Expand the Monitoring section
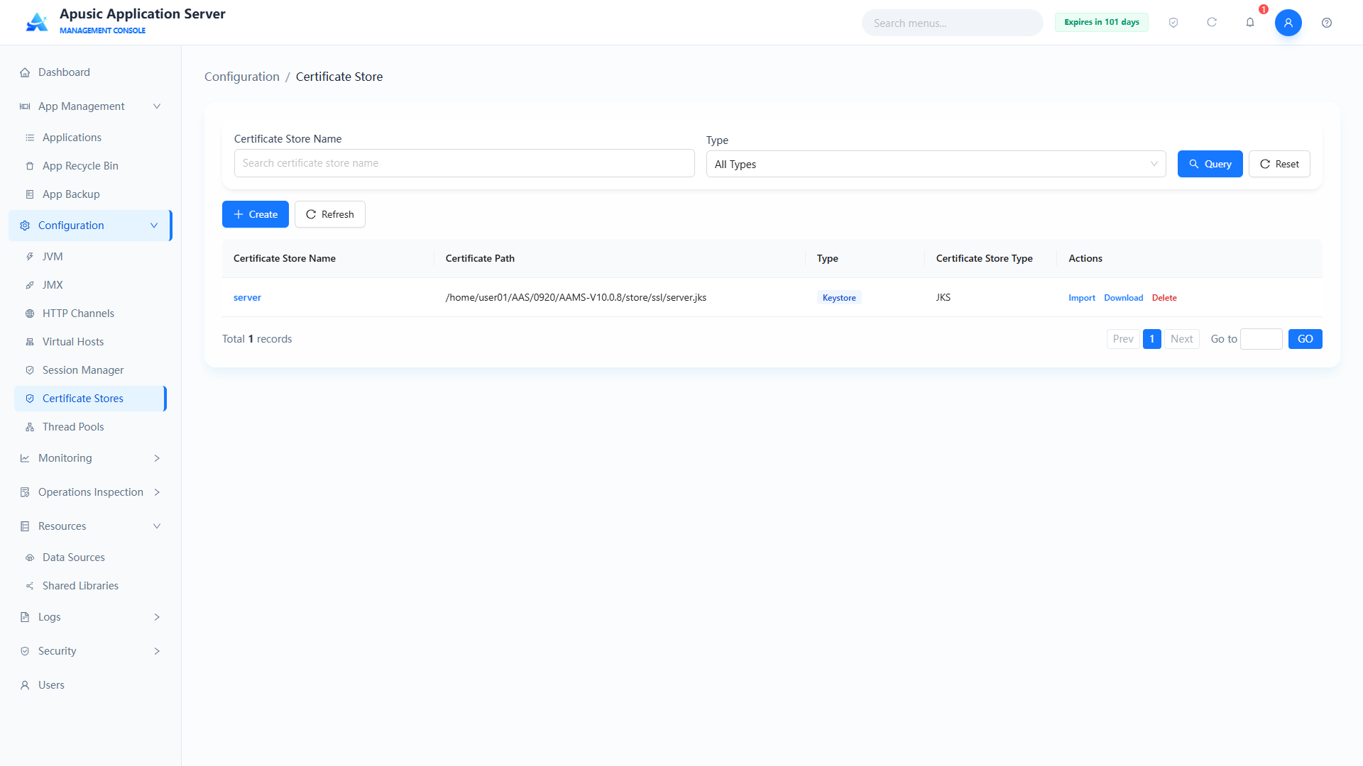 157,458
